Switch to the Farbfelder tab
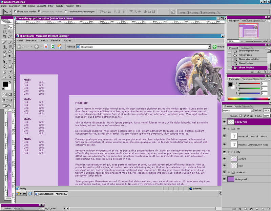This screenshot has height=211, width=271. click(x=247, y=79)
